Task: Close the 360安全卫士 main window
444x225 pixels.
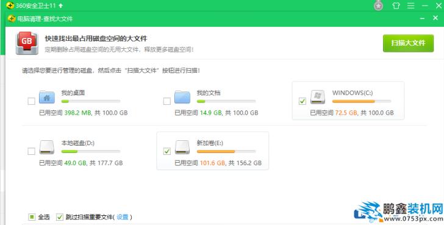Action: pos(439,5)
